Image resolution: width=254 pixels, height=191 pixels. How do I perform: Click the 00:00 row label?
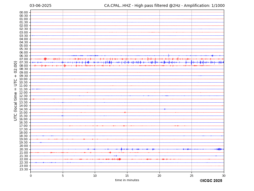(x=24, y=13)
